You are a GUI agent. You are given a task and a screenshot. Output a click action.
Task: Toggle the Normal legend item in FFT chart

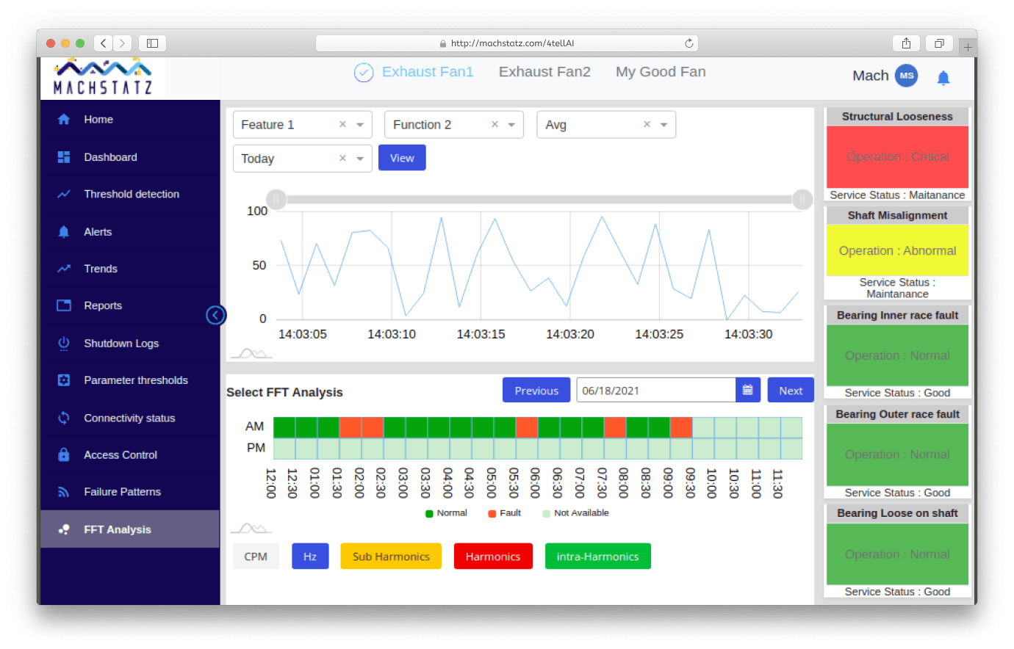click(446, 513)
